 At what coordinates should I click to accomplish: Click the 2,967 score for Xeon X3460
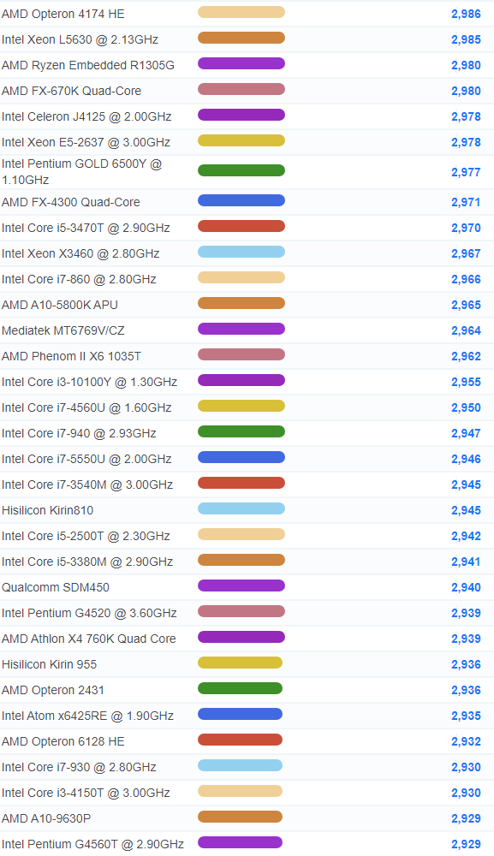(466, 253)
